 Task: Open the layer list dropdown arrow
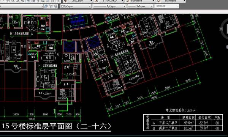click(42, 6)
